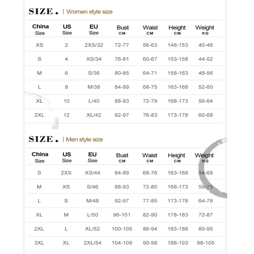
Task: Click the 'Men style size' heading
Action: tap(84, 139)
